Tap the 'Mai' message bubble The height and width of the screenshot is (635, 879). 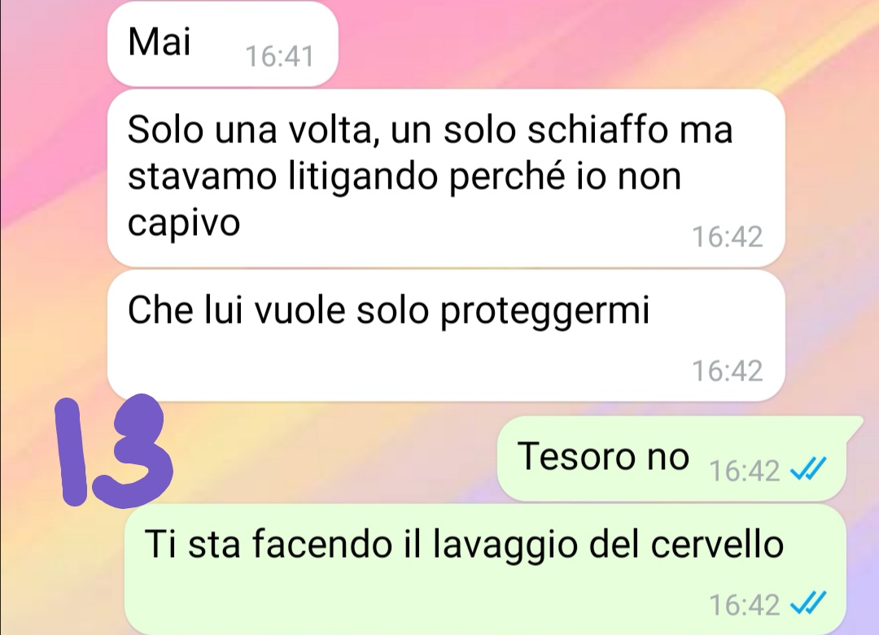click(222, 44)
